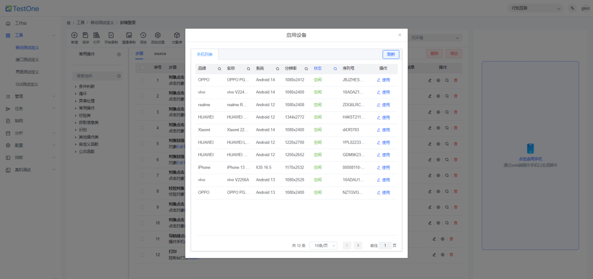593x279 pixels.
Task: Open 缺陷 in the left sidebar
Action: 19,121
